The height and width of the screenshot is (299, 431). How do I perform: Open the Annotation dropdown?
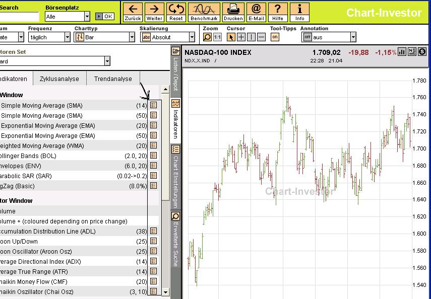pos(329,37)
